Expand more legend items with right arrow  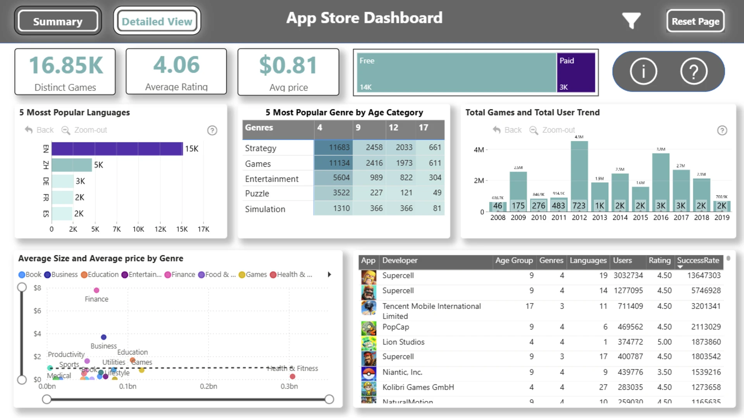329,274
